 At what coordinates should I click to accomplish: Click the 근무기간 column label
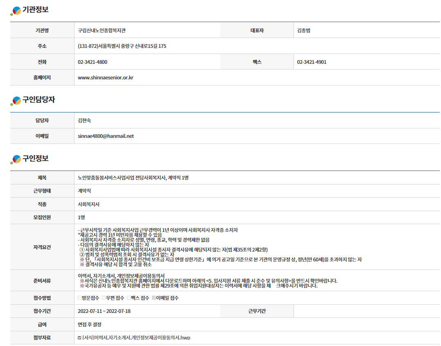[257, 311]
